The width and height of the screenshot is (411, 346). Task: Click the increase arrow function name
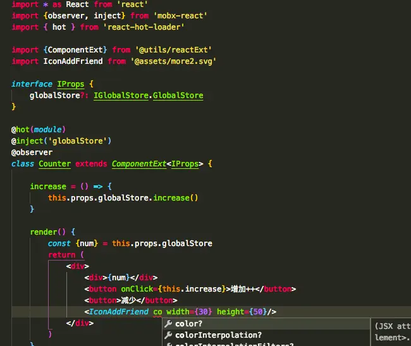(48, 187)
